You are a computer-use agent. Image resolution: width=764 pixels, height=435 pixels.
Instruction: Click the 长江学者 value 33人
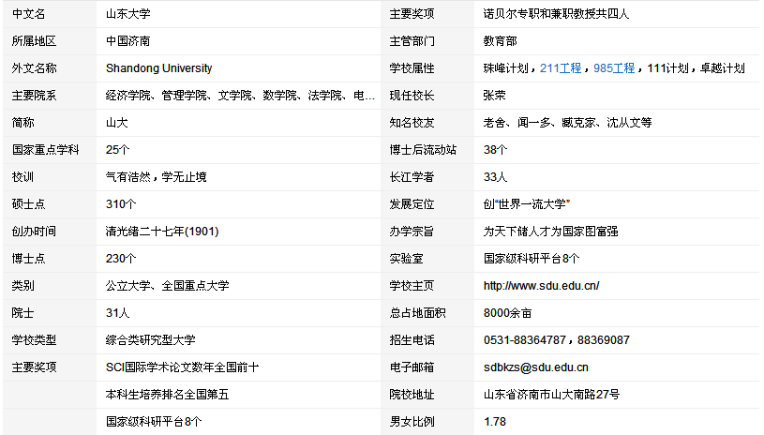(x=495, y=177)
